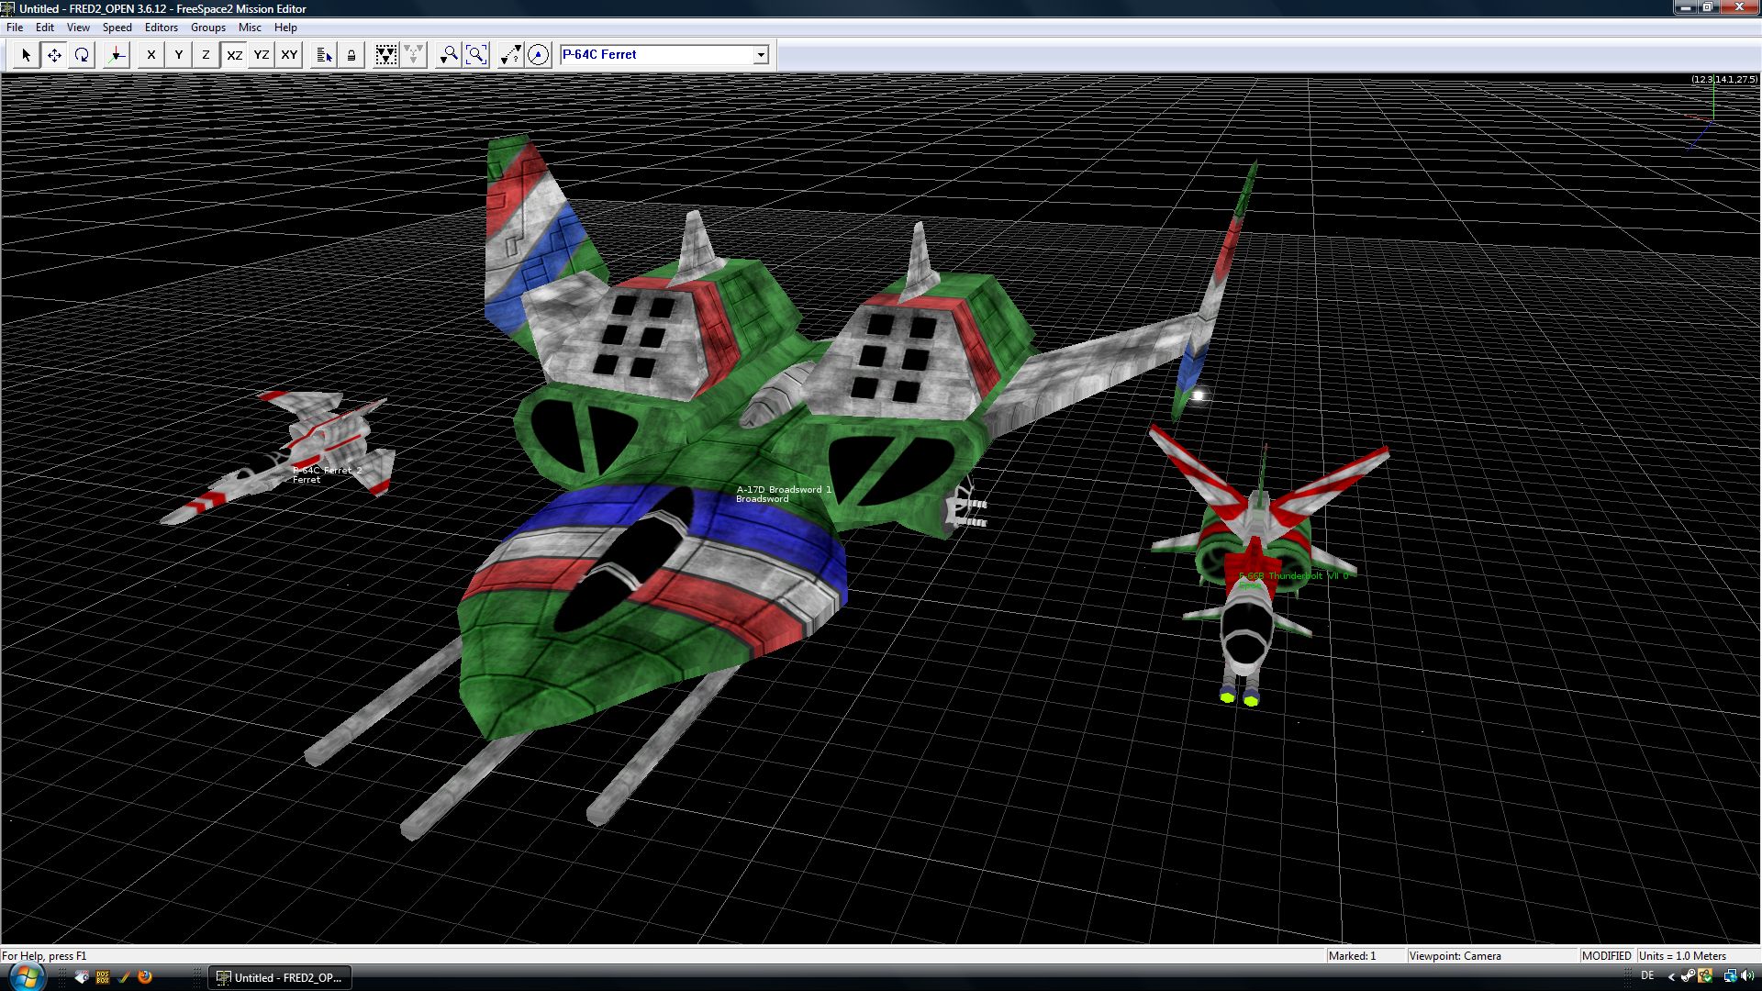The image size is (1762, 991).
Task: Toggle the XY plane constraint
Action: (289, 55)
